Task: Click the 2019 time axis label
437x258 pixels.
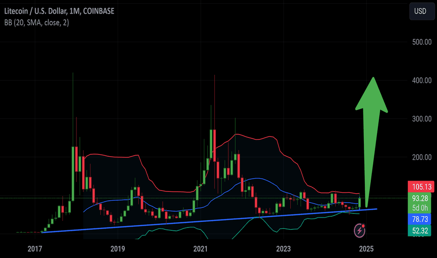Action: pos(118,249)
